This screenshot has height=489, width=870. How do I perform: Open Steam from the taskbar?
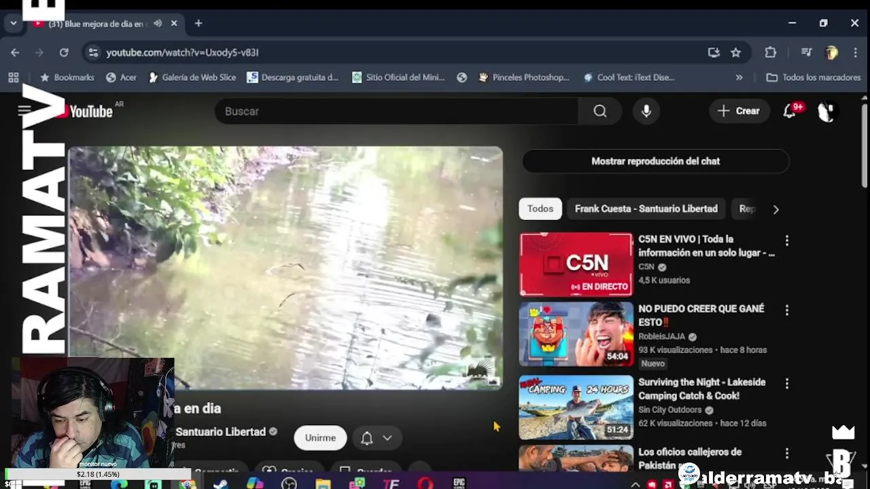click(x=220, y=484)
